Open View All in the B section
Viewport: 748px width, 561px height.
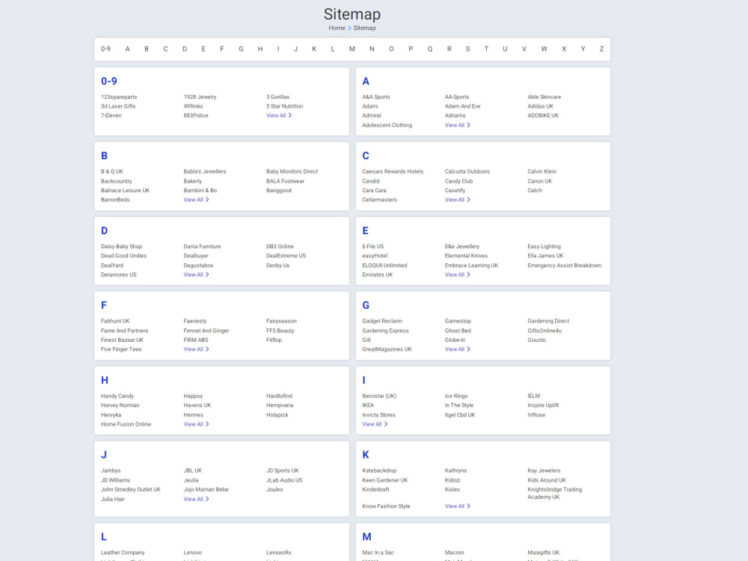[196, 200]
